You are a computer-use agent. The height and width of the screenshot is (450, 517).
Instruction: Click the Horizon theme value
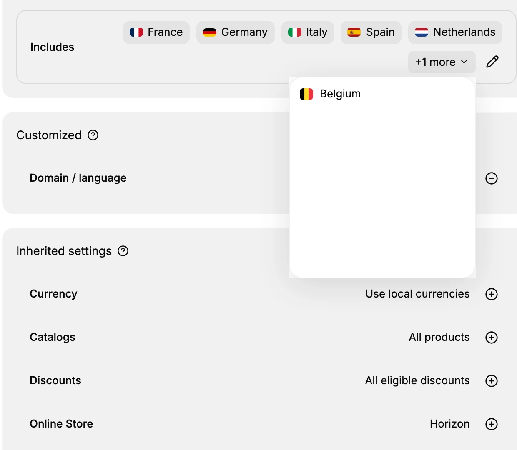coord(450,424)
